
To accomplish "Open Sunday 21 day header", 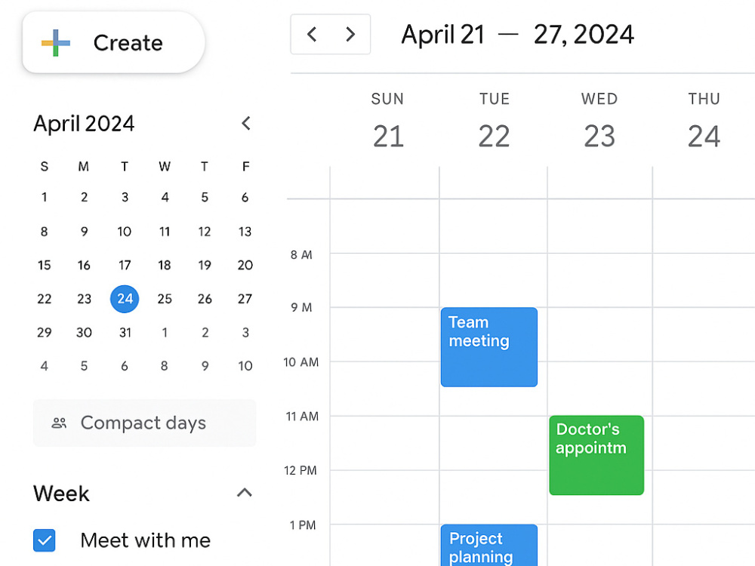I will pyautogui.click(x=387, y=122).
